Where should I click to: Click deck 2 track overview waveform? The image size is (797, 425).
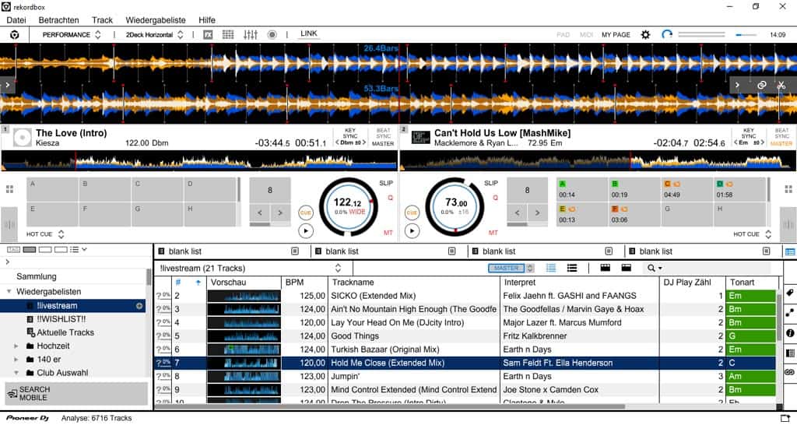(598, 160)
